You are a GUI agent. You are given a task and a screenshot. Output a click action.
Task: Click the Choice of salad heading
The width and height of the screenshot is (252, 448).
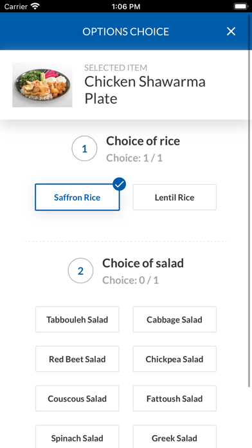143,263
